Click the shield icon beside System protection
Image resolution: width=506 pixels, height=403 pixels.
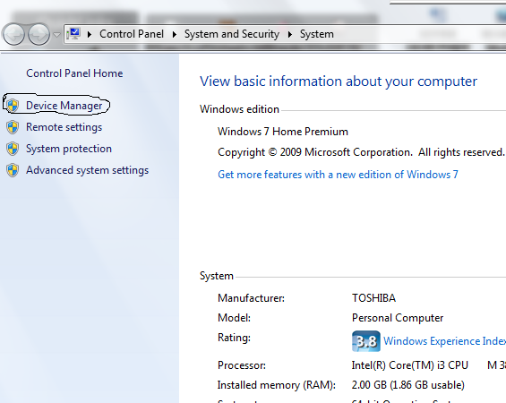13,149
